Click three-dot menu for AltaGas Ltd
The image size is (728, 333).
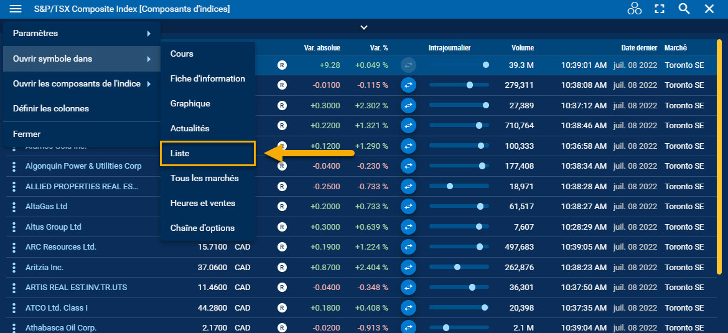point(14,207)
